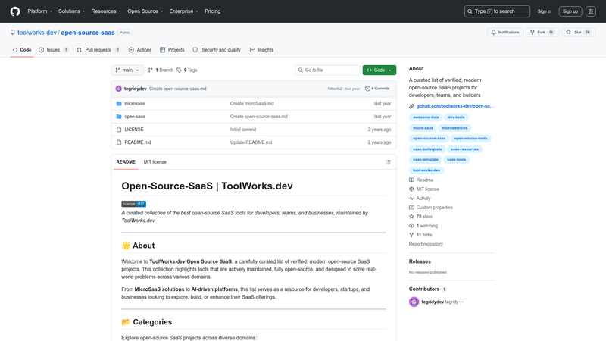The width and height of the screenshot is (606, 341).
Task: Click the license MIT badge
Action: click(134, 204)
